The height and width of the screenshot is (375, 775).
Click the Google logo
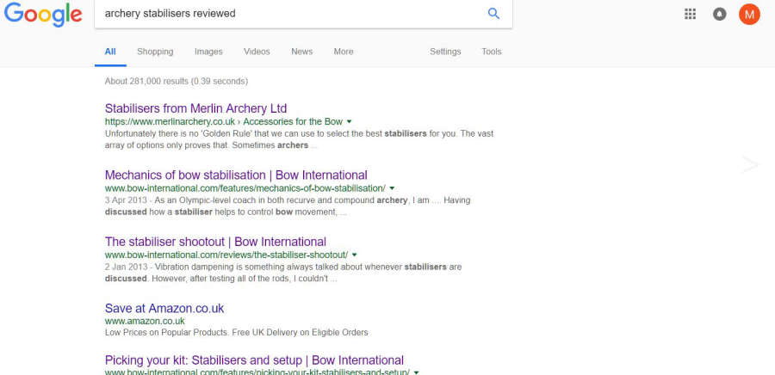pyautogui.click(x=43, y=15)
